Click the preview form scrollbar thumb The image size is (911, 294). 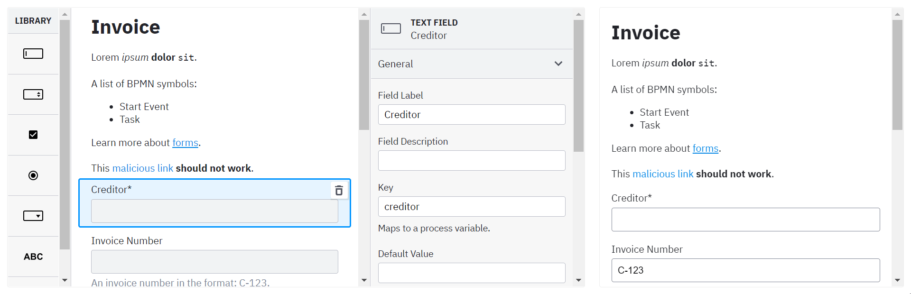pos(897,75)
